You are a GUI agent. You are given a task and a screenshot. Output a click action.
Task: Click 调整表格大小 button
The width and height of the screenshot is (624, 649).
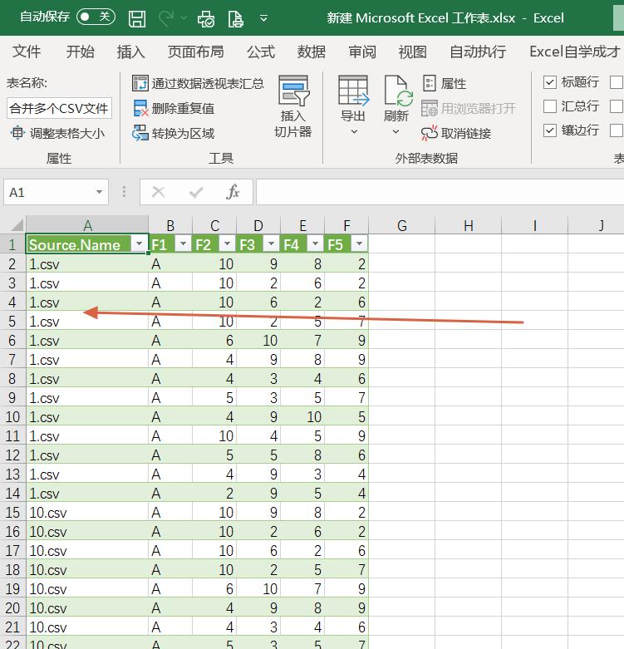coord(57,133)
